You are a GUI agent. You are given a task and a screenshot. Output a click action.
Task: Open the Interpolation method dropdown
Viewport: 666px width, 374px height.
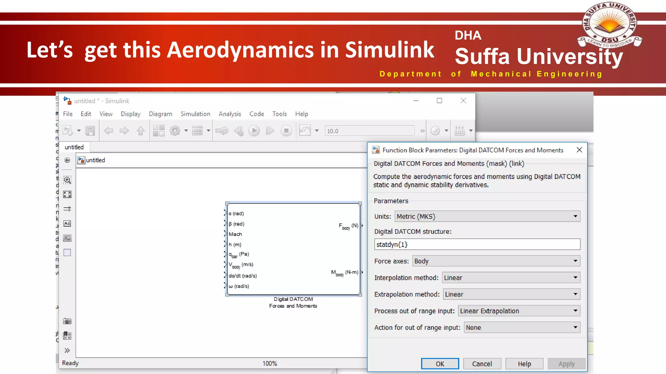pos(511,278)
